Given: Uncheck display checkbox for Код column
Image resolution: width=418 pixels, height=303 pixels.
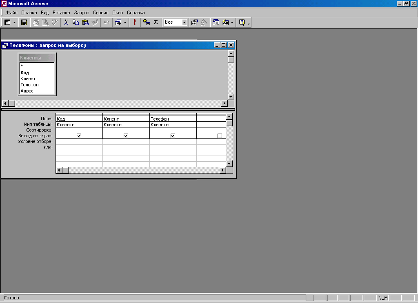Looking at the screenshot, I should point(79,136).
